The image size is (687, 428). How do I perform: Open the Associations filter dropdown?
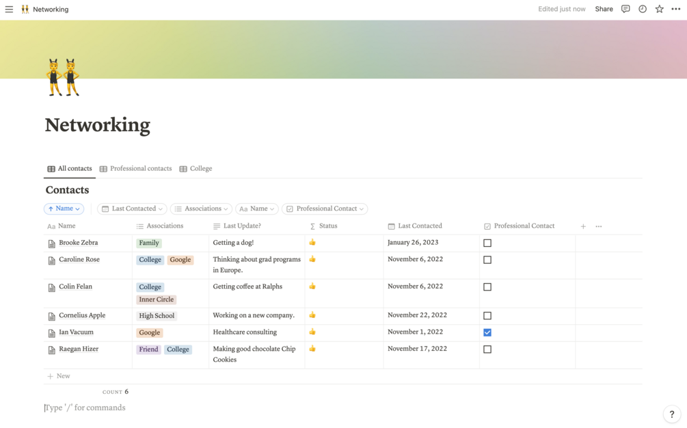coord(201,209)
